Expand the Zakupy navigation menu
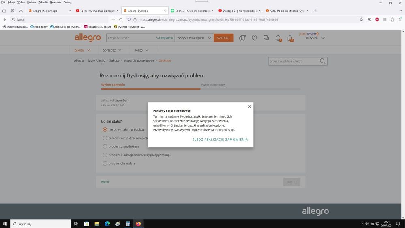The height and width of the screenshot is (228, 405). click(82, 50)
